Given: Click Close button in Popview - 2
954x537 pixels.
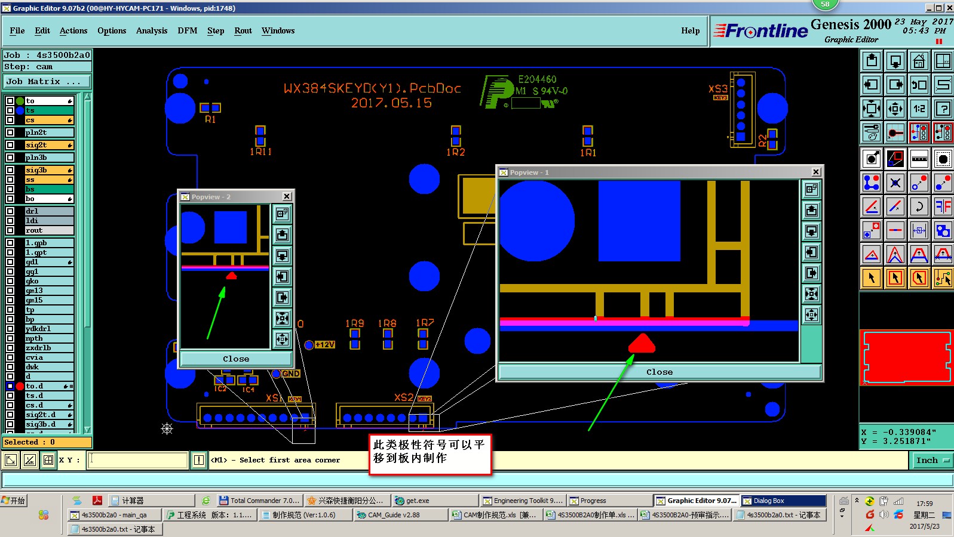Looking at the screenshot, I should point(237,359).
